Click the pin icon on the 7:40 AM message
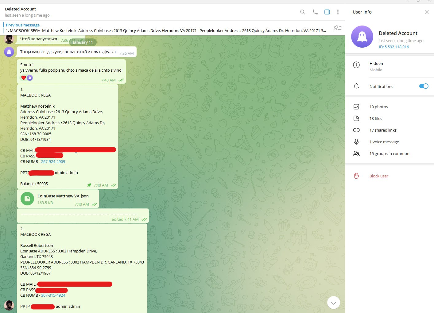Screen dimensions: 434x313 (89, 185)
